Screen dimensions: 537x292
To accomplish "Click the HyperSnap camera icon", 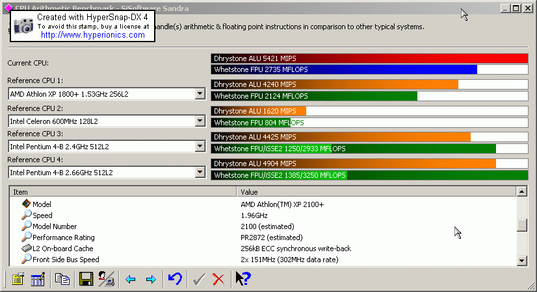I will 23,26.
